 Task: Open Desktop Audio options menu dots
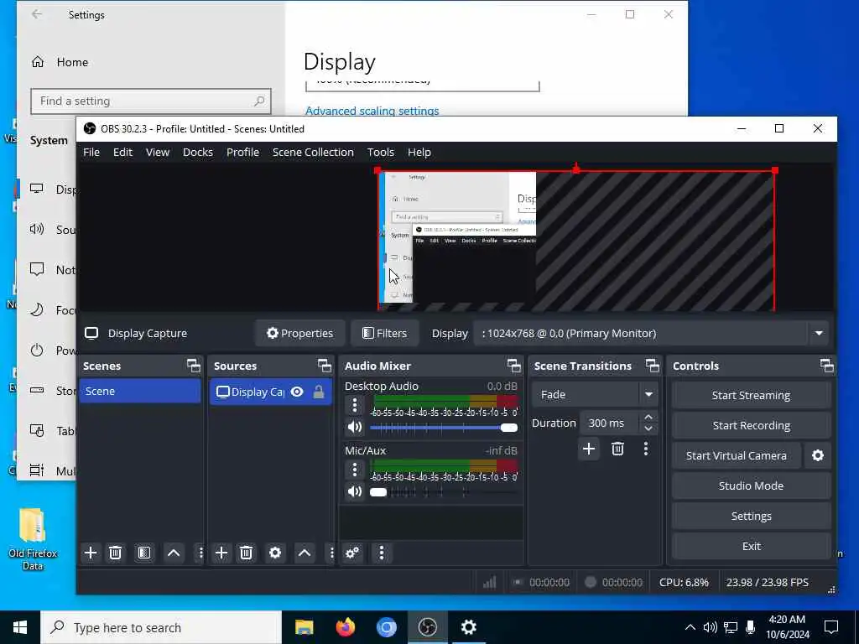[355, 406]
